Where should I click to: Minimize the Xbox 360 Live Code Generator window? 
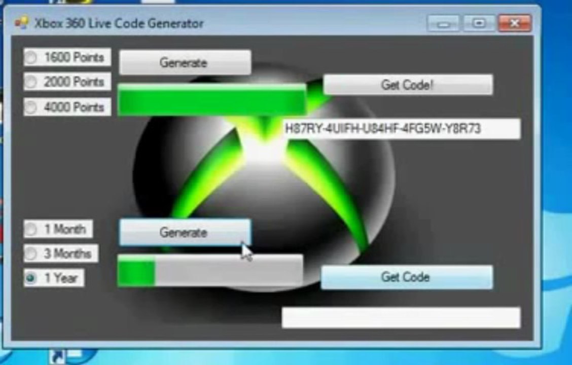coord(443,24)
